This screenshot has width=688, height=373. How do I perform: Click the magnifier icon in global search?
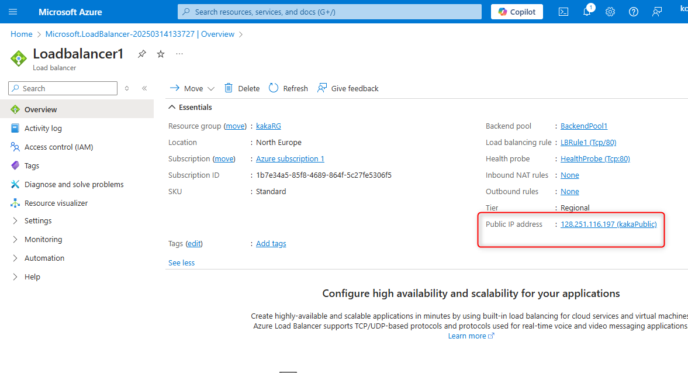(x=186, y=12)
